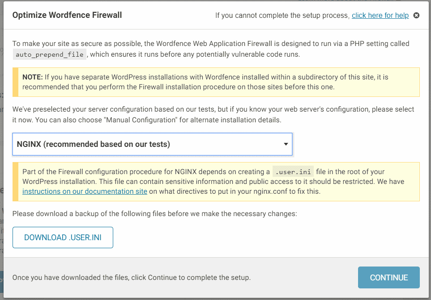Open the 'click here for help' link
The image size is (431, 300).
[380, 15]
